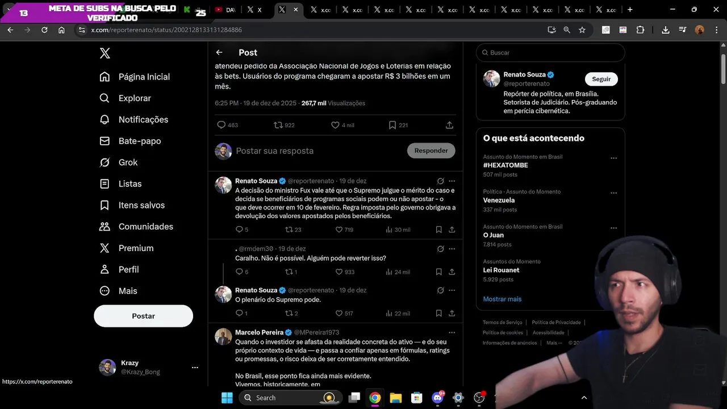Open Bate-papo in sidebar

pyautogui.click(x=130, y=141)
